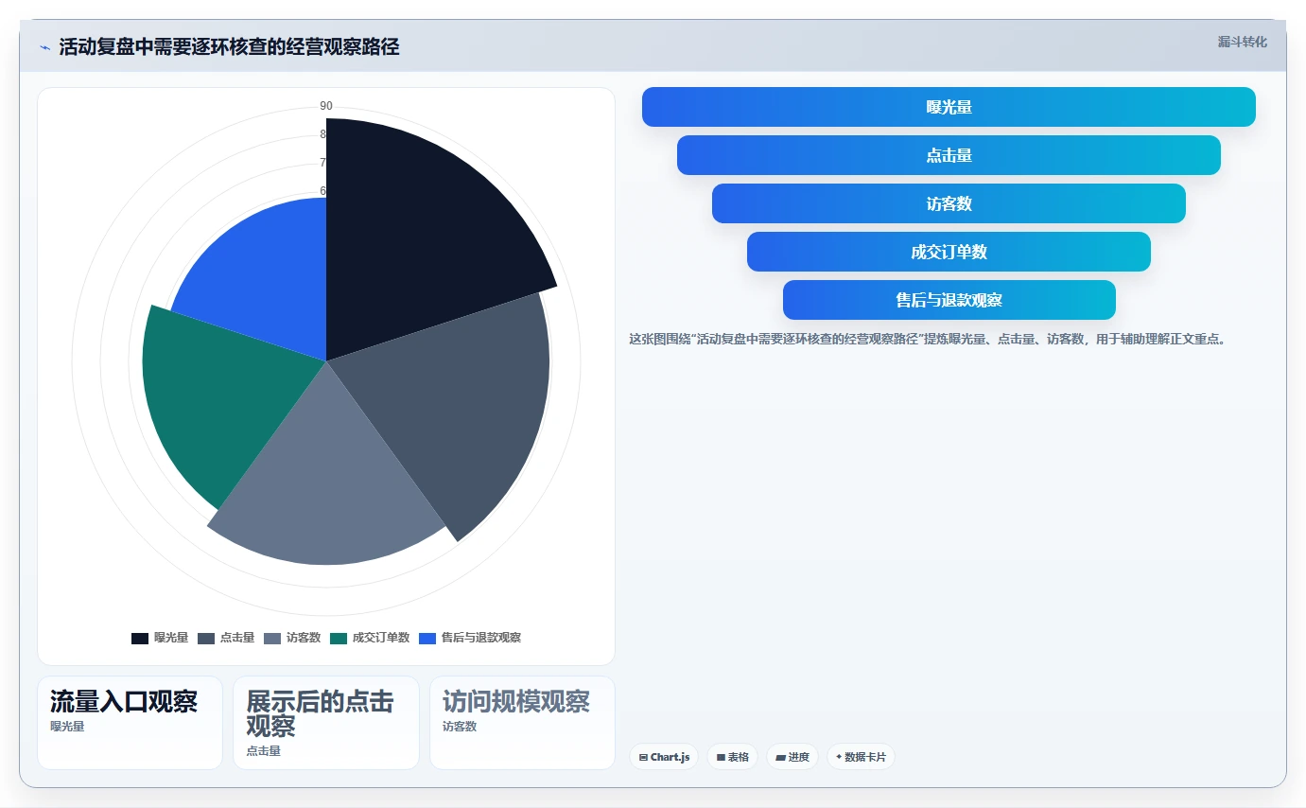The image size is (1306, 808).
Task: Click the description paragraph under the funnel
Action: [928, 339]
